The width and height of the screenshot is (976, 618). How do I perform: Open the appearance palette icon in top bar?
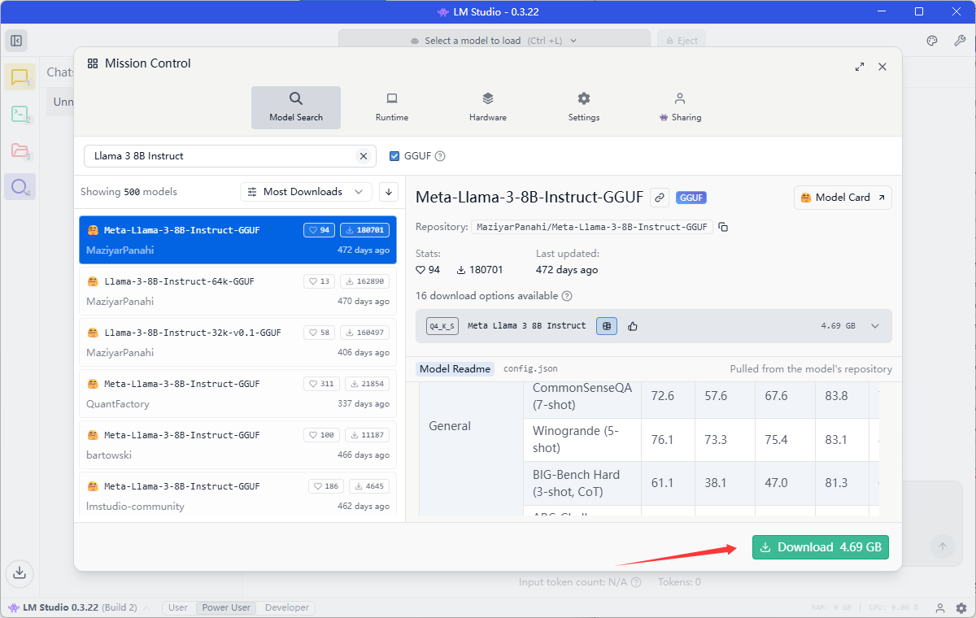pos(933,41)
